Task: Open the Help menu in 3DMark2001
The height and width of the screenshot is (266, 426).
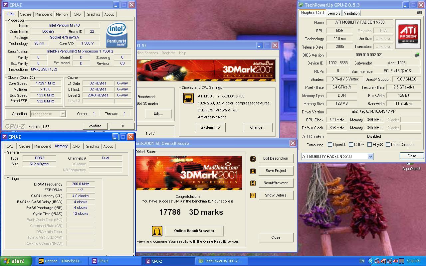Action: pos(182,53)
